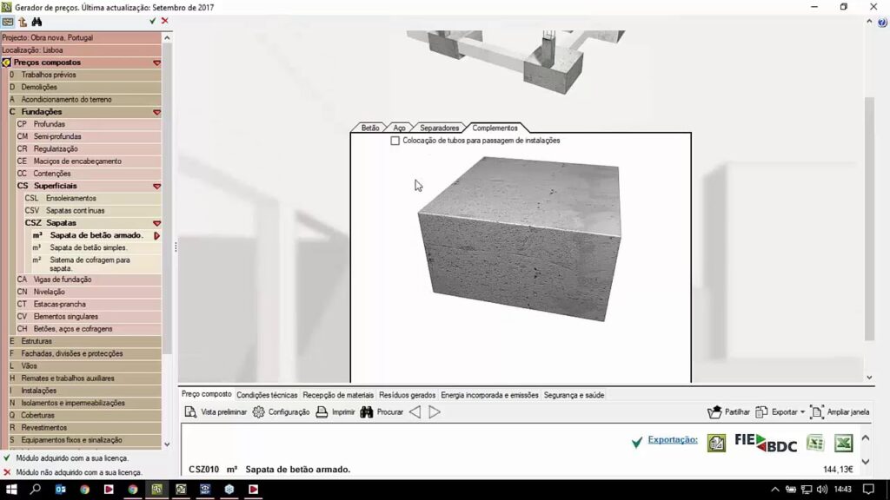Open Windows Start menu in taskbar
Screen dimensions: 890x500
pos(11,490)
